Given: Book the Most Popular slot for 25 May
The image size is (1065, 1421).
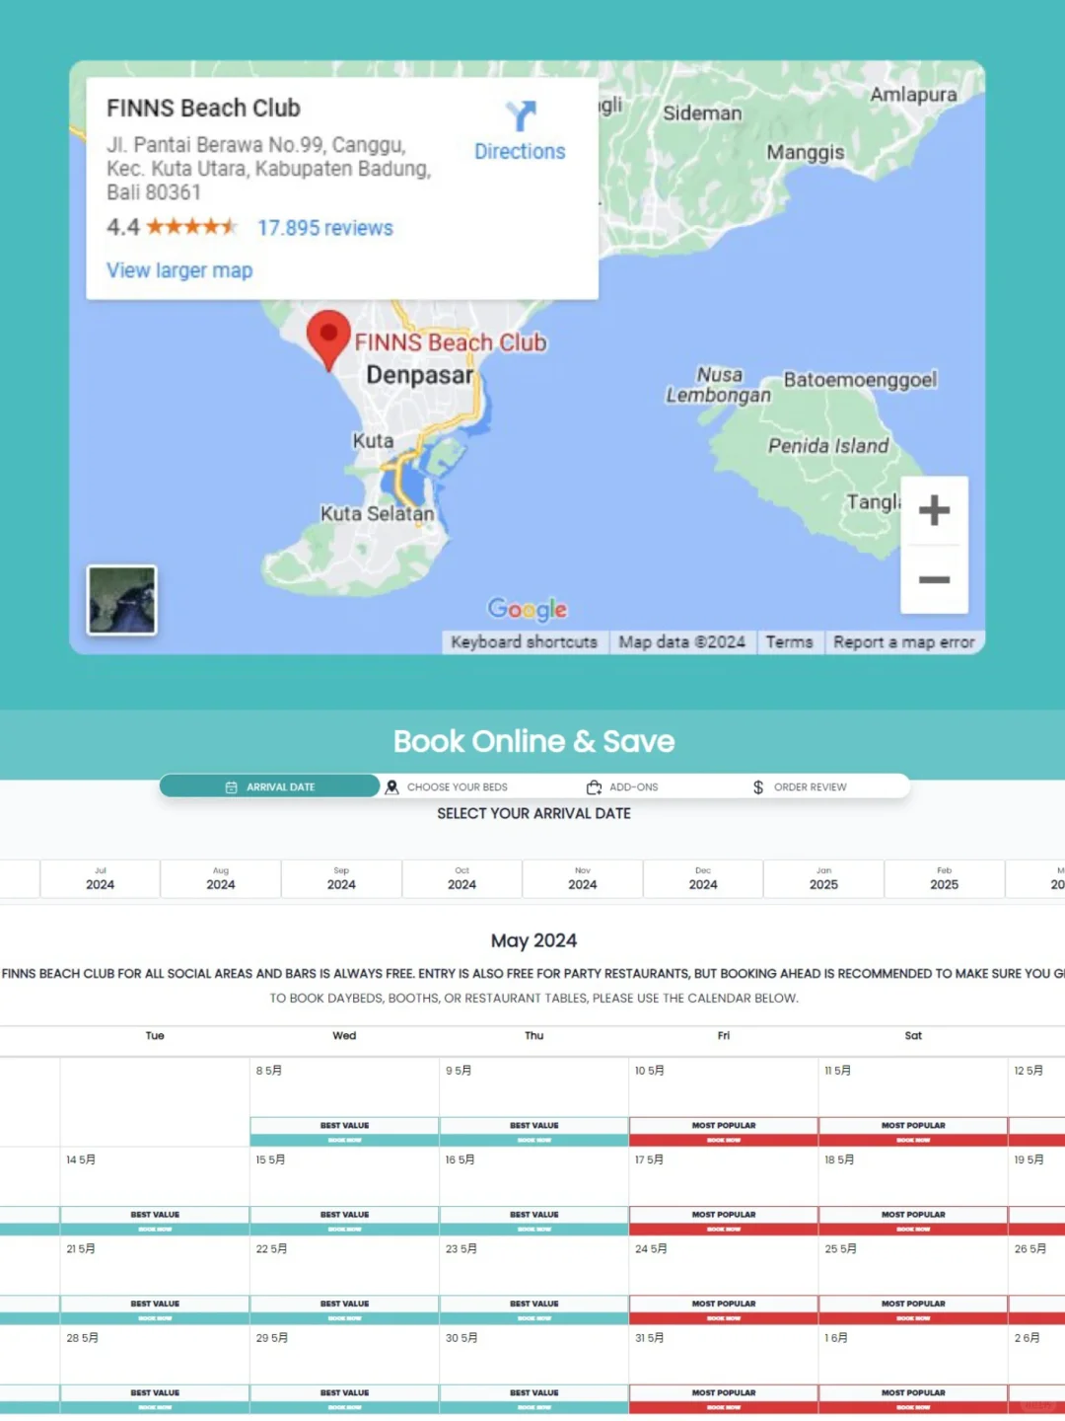Looking at the screenshot, I should tap(913, 1309).
